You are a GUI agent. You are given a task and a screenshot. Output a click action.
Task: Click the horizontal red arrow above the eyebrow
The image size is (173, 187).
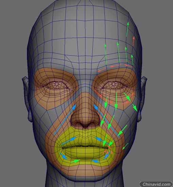[115, 66]
